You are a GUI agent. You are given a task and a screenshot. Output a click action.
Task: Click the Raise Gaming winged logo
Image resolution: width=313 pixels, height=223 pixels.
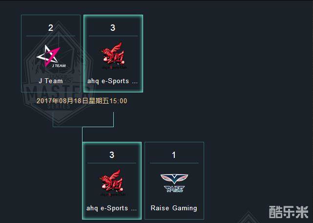pyautogui.click(x=174, y=183)
